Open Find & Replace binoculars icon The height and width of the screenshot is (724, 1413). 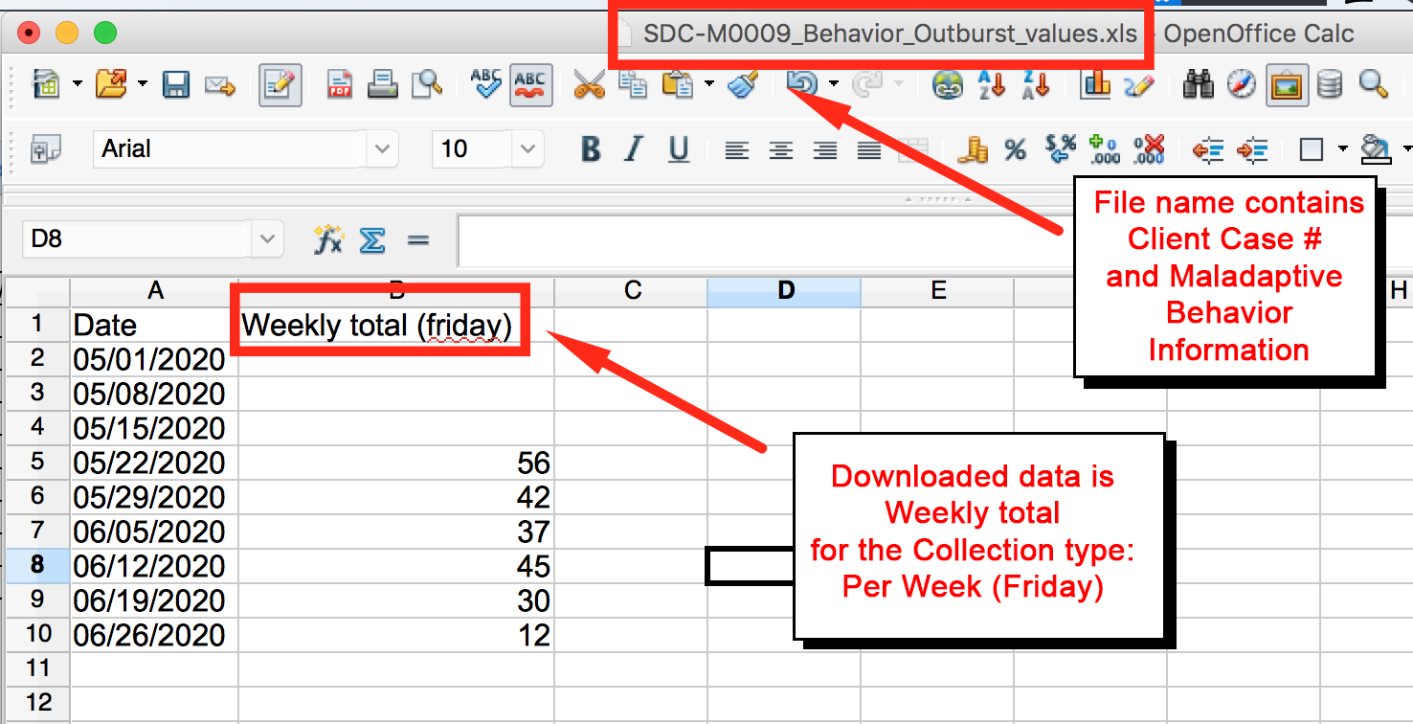1198,85
